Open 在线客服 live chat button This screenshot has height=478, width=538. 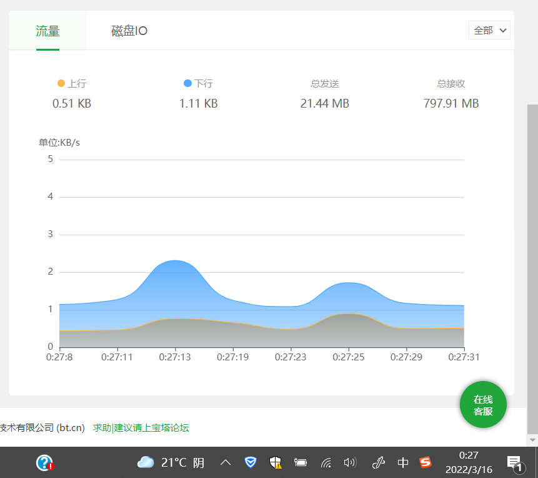click(483, 404)
